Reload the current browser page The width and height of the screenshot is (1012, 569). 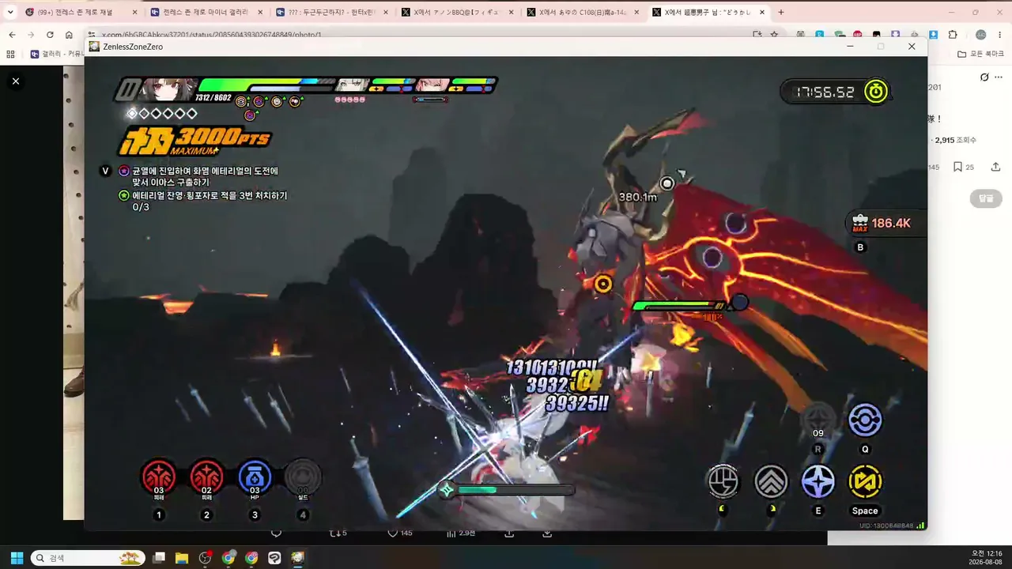pyautogui.click(x=50, y=35)
